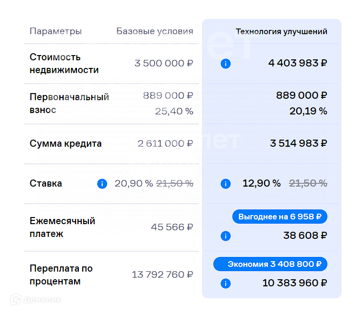
Task: Click info icon next to 10 383 960 ₽ overpayment
Action: point(226,284)
